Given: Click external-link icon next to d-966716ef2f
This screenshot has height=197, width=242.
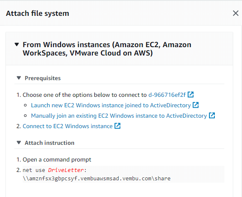Looking at the screenshot, I should pyautogui.click(x=191, y=94).
